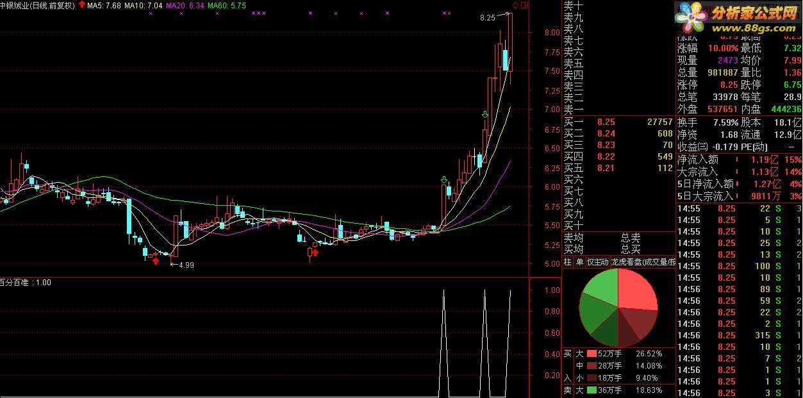Click the red buy arrow near the 5.00 dip
The height and width of the screenshot is (398, 803).
pyautogui.click(x=315, y=252)
